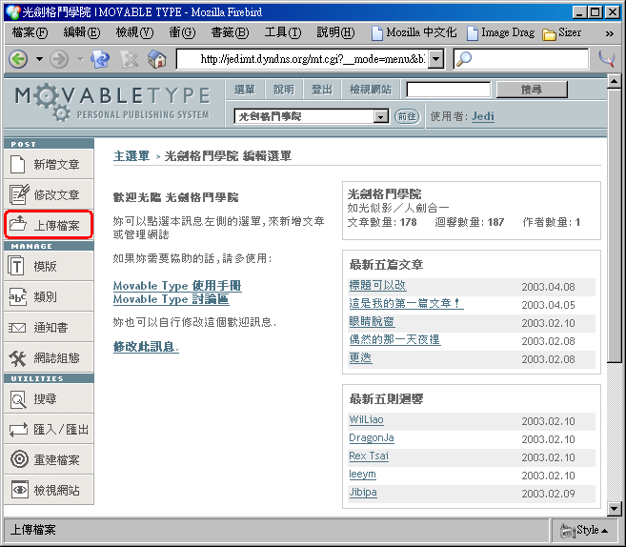Click the browser Forward arrow icon
This screenshot has width=626, height=547.
[59, 59]
